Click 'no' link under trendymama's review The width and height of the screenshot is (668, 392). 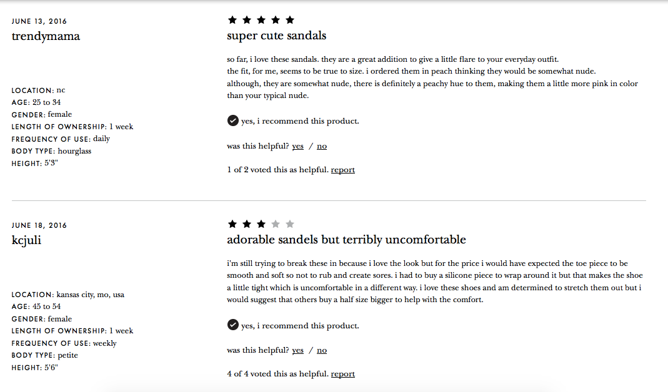tap(322, 145)
